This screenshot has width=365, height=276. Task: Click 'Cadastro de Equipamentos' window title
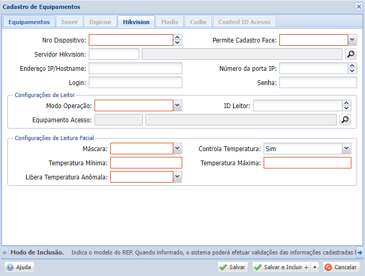41,7
